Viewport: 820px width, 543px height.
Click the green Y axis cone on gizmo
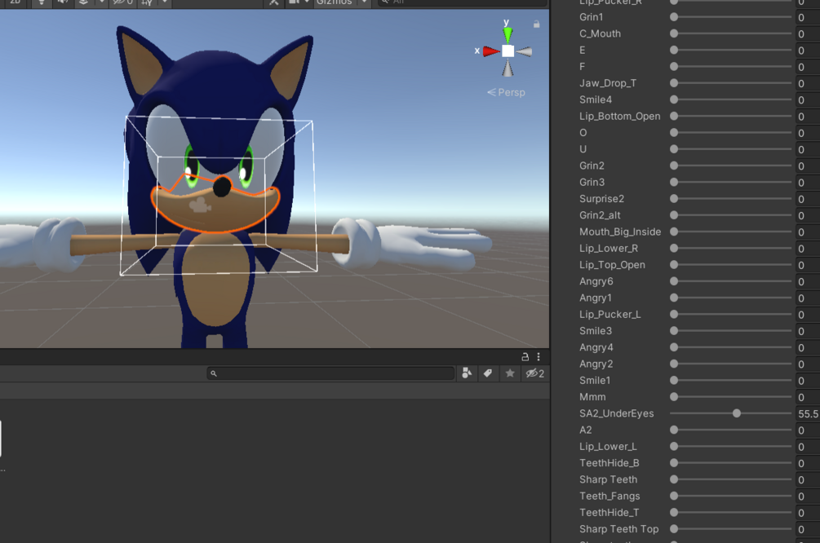[508, 34]
